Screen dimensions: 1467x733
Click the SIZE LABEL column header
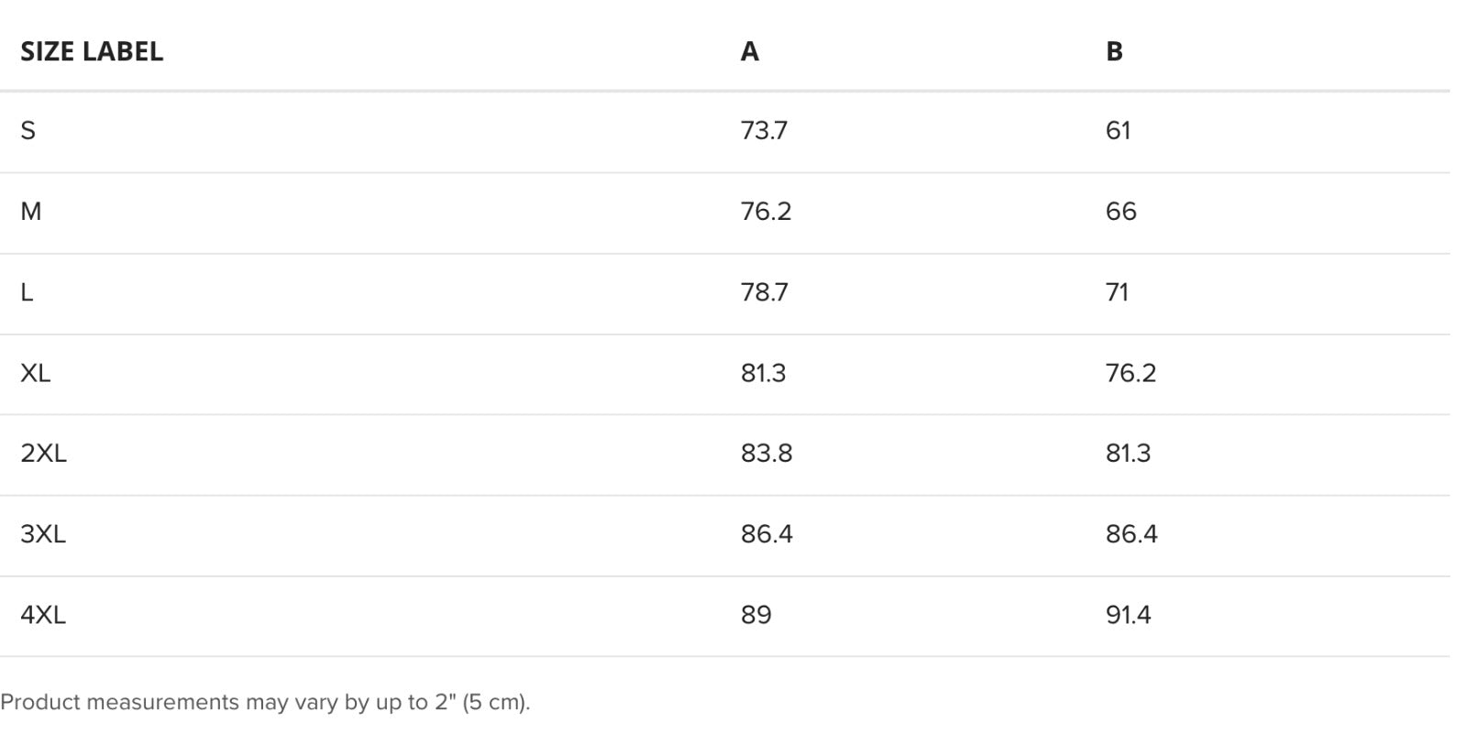coord(92,51)
